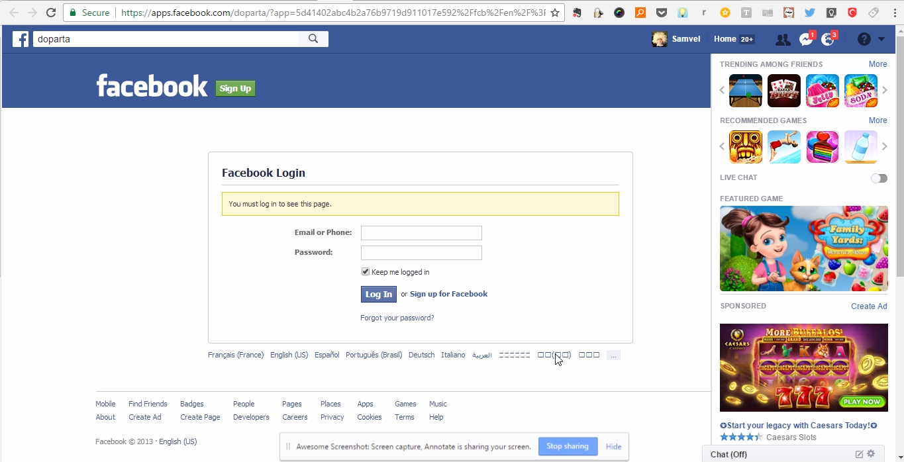Select Français (France) language
Screen dimensions: 904x462
pos(236,355)
